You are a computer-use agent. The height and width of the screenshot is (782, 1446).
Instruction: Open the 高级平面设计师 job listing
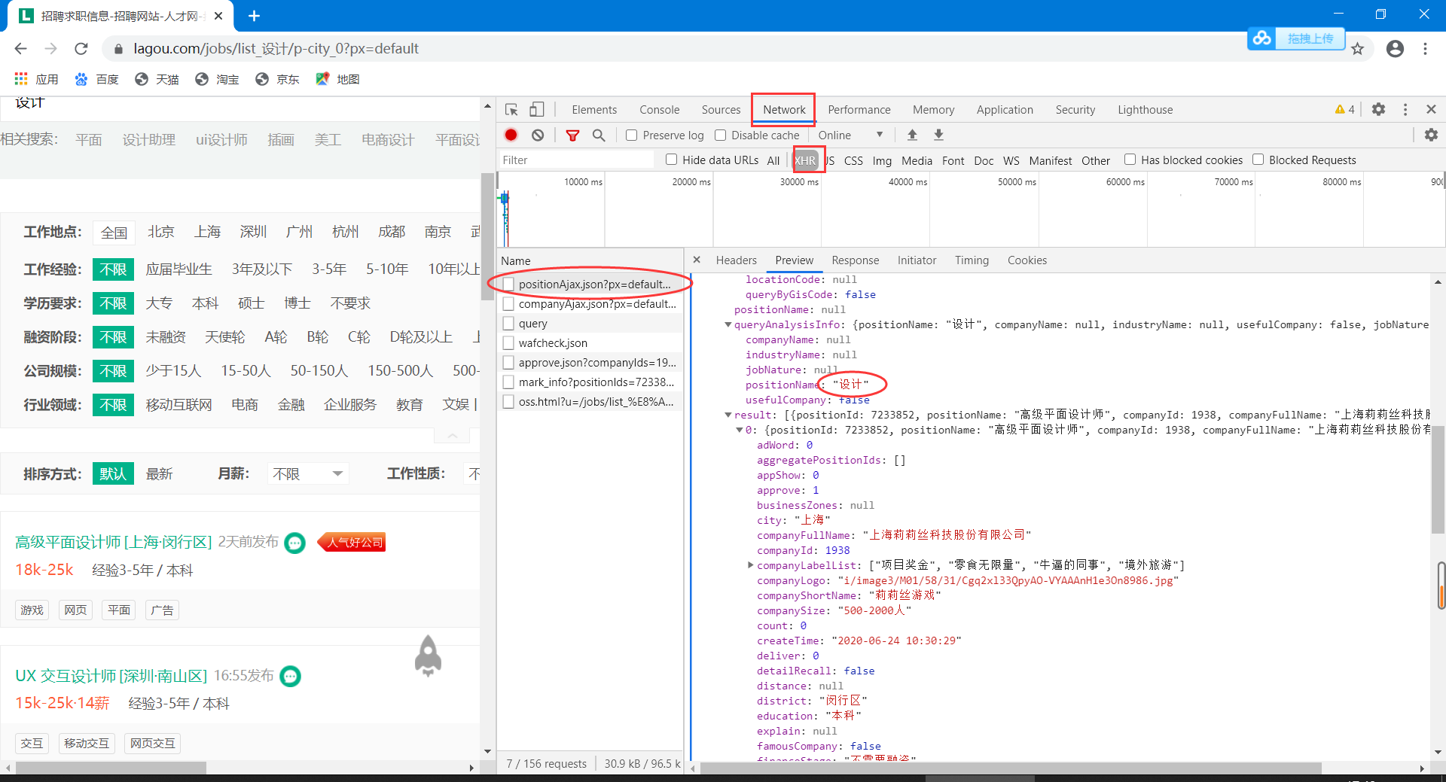114,542
